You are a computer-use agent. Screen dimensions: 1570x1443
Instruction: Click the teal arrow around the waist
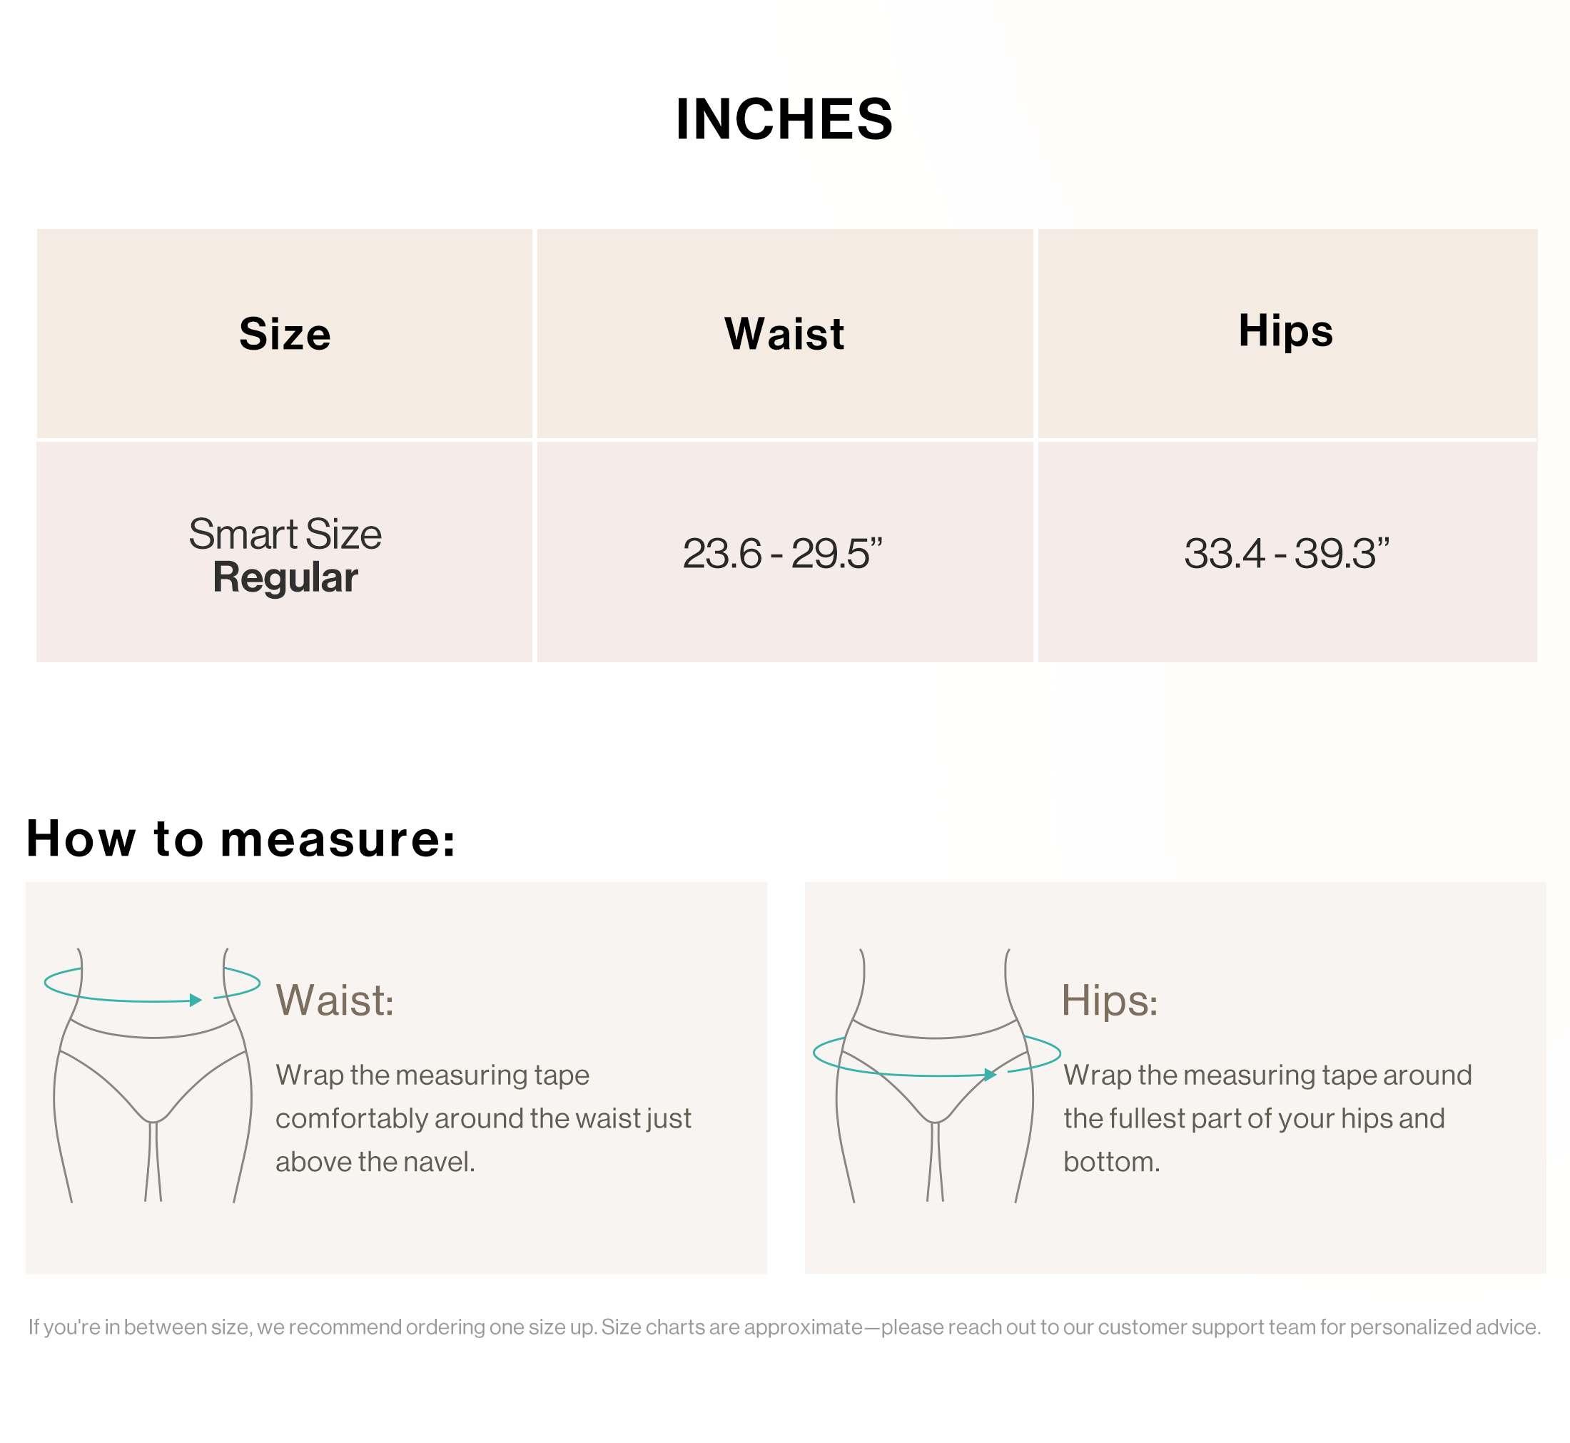click(x=152, y=985)
